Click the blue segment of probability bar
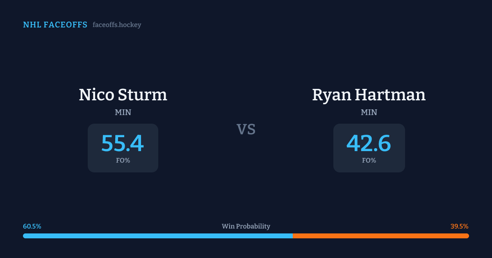Image resolution: width=492 pixels, height=258 pixels. coord(158,236)
